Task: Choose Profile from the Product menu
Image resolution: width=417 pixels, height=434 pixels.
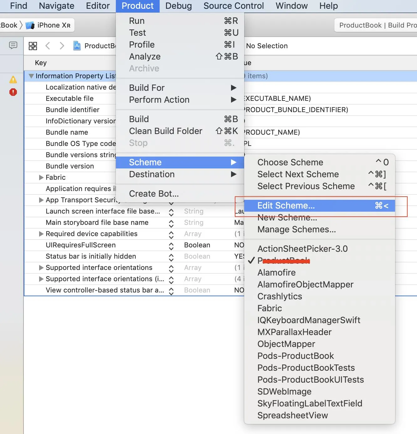Action: pyautogui.click(x=180, y=44)
